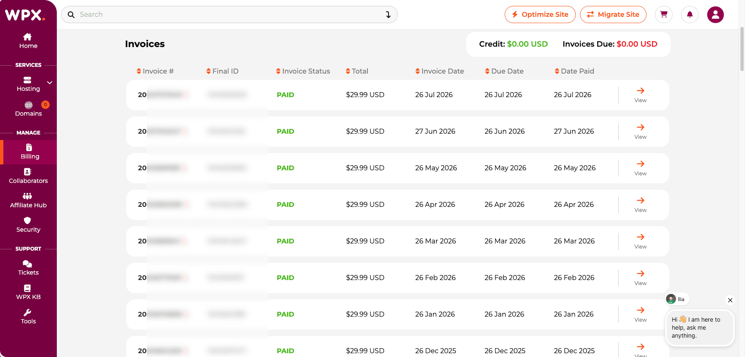Sort by Date Paid column
745x357 pixels.
[x=575, y=71]
